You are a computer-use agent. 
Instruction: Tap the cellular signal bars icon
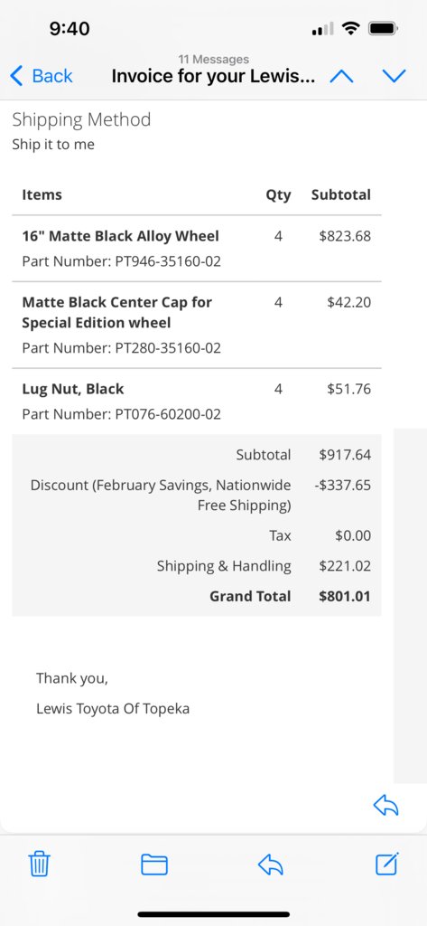322,28
